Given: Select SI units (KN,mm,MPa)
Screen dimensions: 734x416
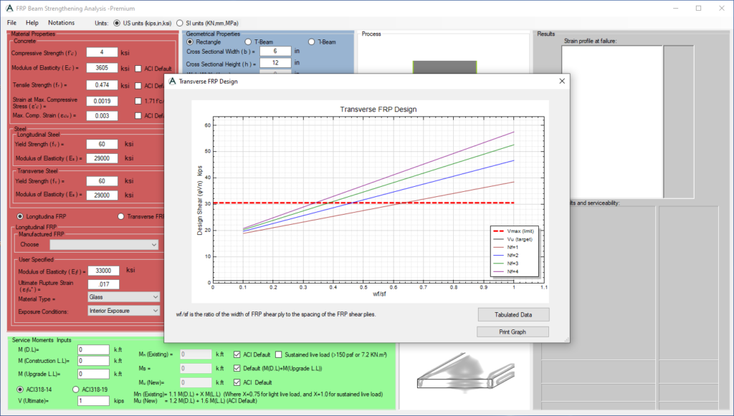Looking at the screenshot, I should point(180,23).
